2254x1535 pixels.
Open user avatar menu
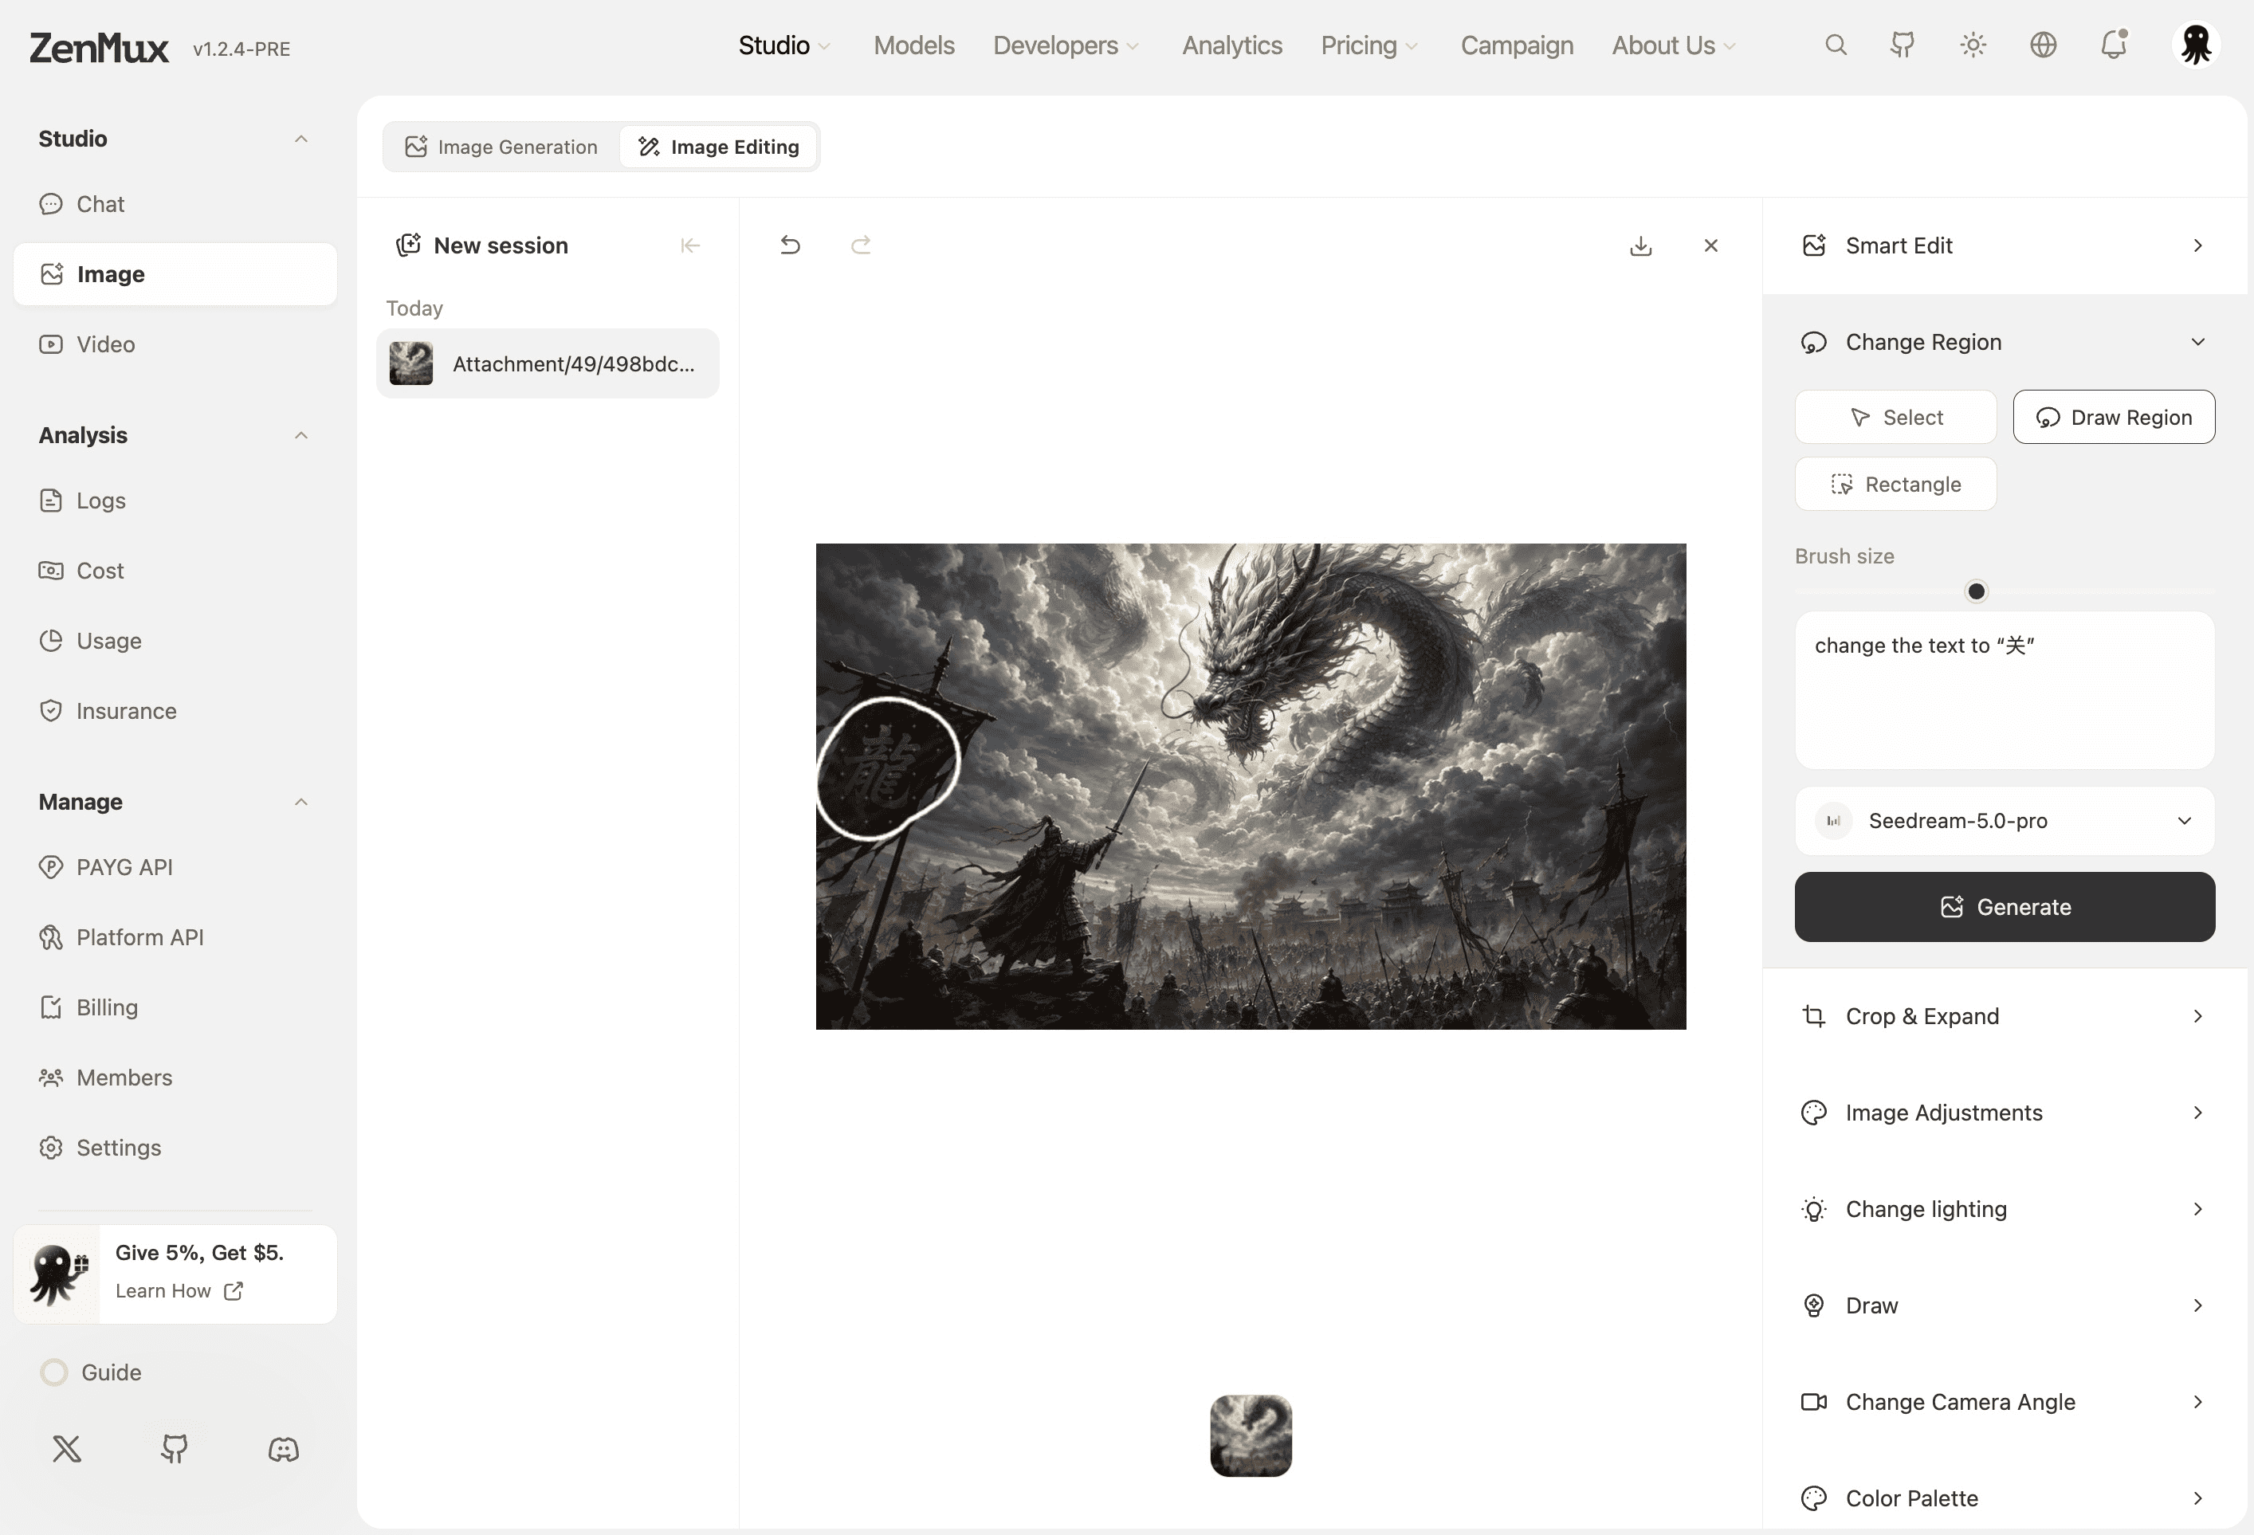coord(2196,45)
